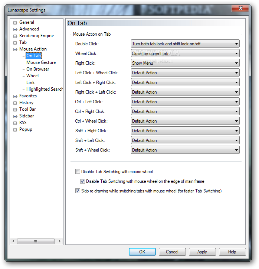Select the On Tab tree item
The width and height of the screenshot is (259, 269).
[33, 56]
